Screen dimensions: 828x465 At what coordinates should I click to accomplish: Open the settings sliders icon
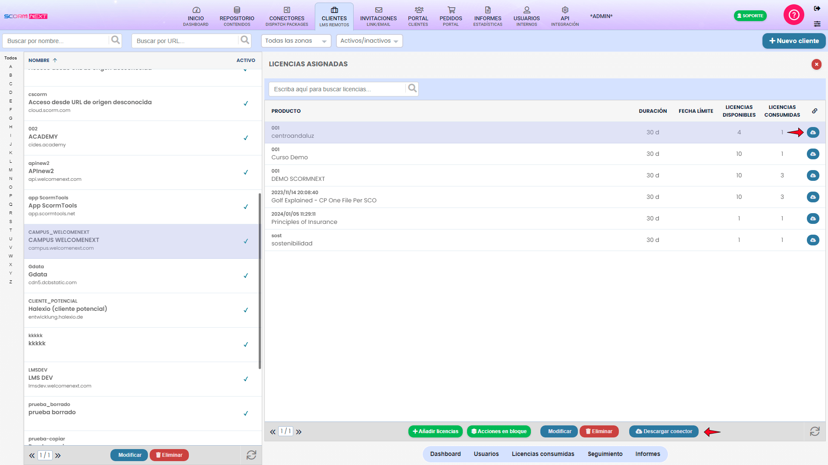(x=817, y=24)
